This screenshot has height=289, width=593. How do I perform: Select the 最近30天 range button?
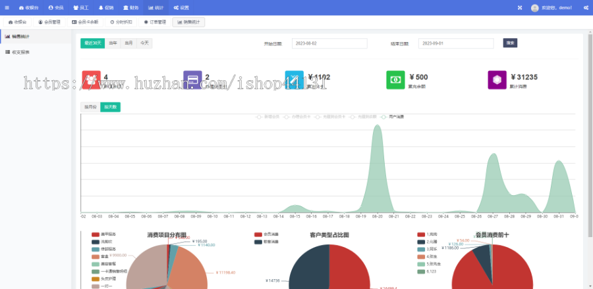tap(93, 43)
